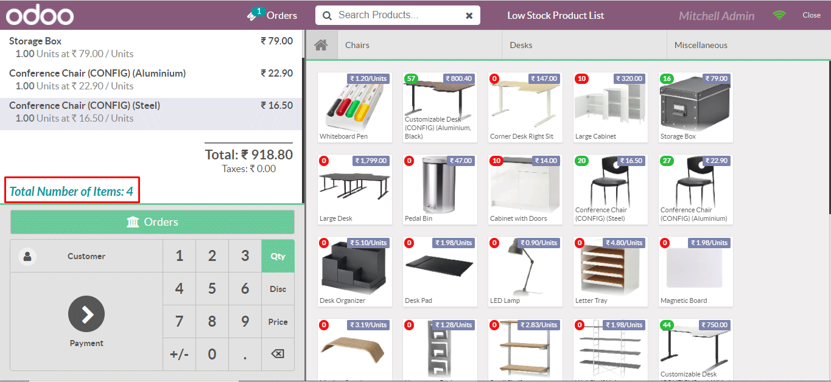Viewport: 831px width, 382px height.
Task: Select the customer avatar icon
Action: point(27,256)
